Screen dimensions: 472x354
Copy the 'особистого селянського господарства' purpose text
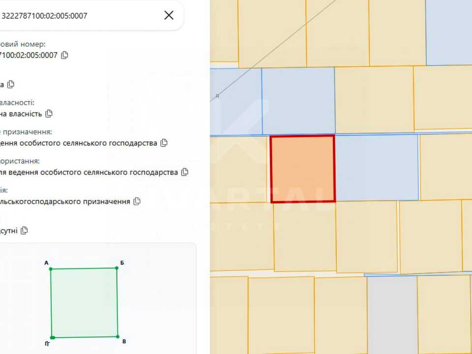(x=164, y=143)
